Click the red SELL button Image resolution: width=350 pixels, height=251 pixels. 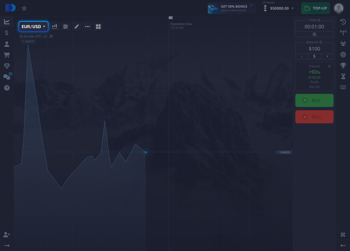pos(314,117)
